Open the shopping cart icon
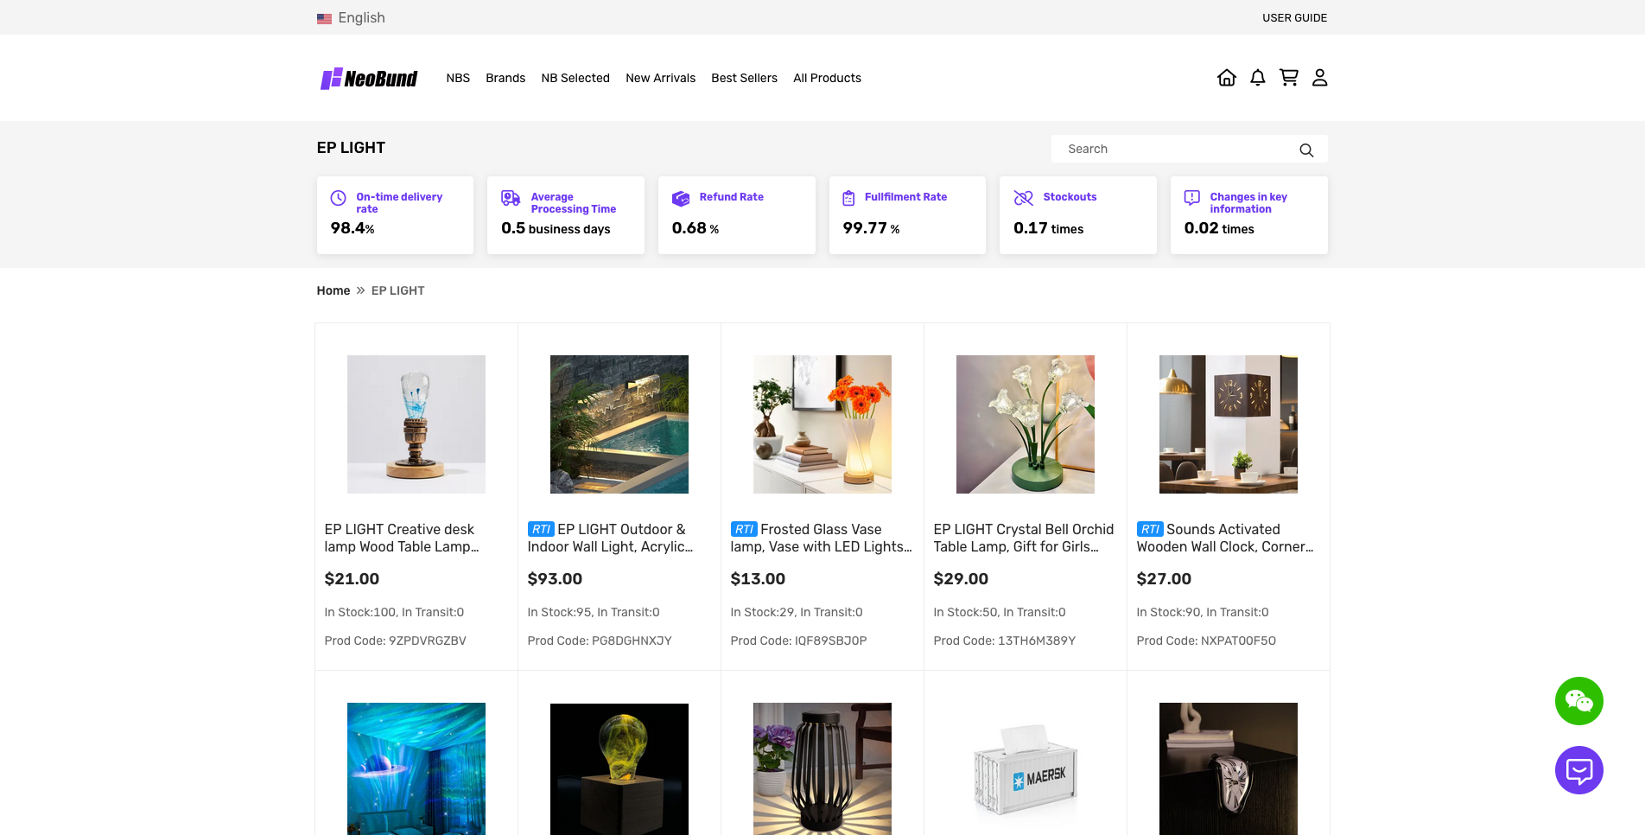The height and width of the screenshot is (835, 1645). [x=1289, y=78]
